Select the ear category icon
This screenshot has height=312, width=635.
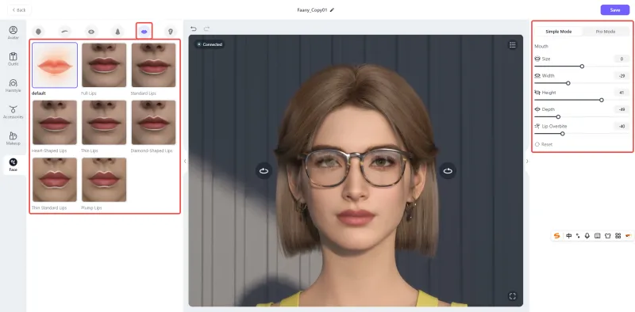170,31
